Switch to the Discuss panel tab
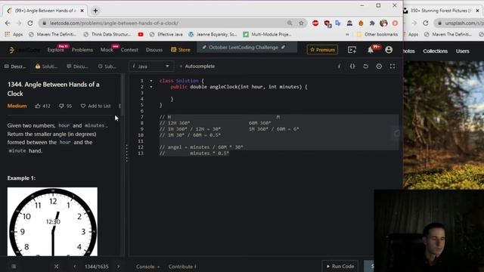The width and height of the screenshot is (484, 272). tap(77, 66)
